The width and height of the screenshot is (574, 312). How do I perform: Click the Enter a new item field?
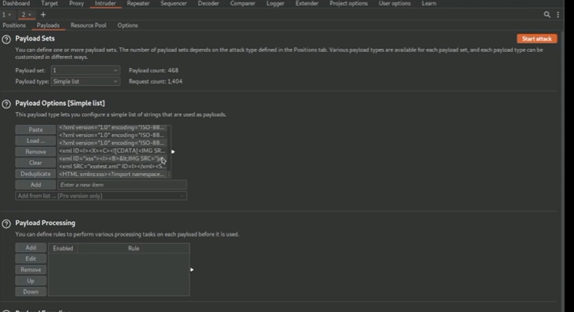pos(122,185)
